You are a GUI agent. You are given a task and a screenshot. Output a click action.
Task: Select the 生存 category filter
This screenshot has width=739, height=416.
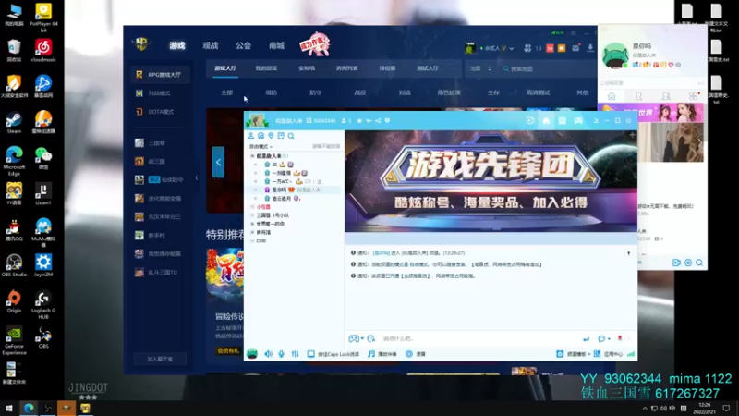click(x=493, y=93)
